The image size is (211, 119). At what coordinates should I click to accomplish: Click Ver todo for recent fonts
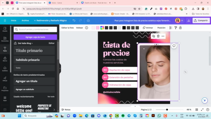(x=51, y=97)
